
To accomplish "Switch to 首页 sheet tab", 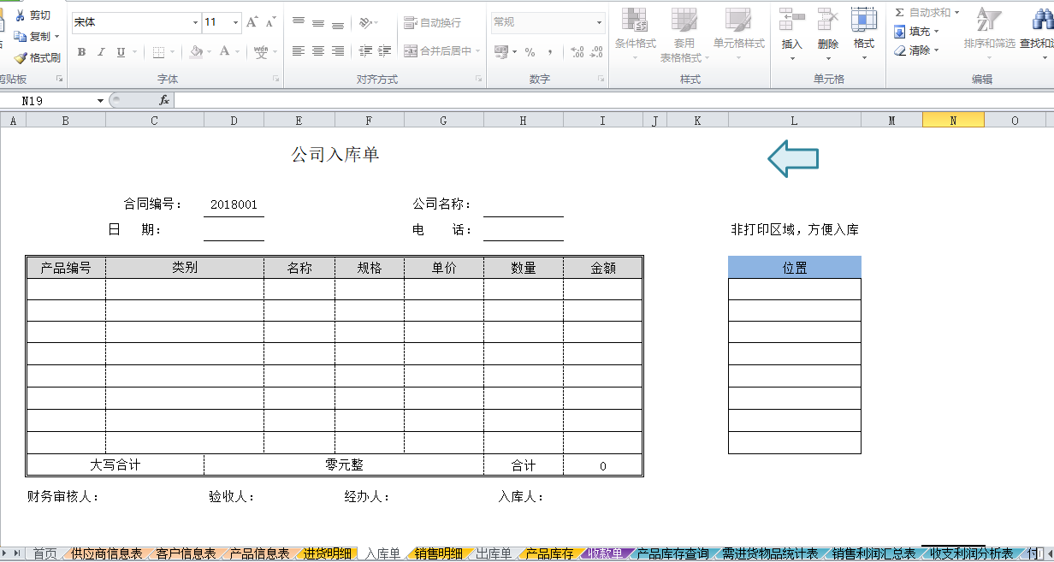I will click(44, 554).
